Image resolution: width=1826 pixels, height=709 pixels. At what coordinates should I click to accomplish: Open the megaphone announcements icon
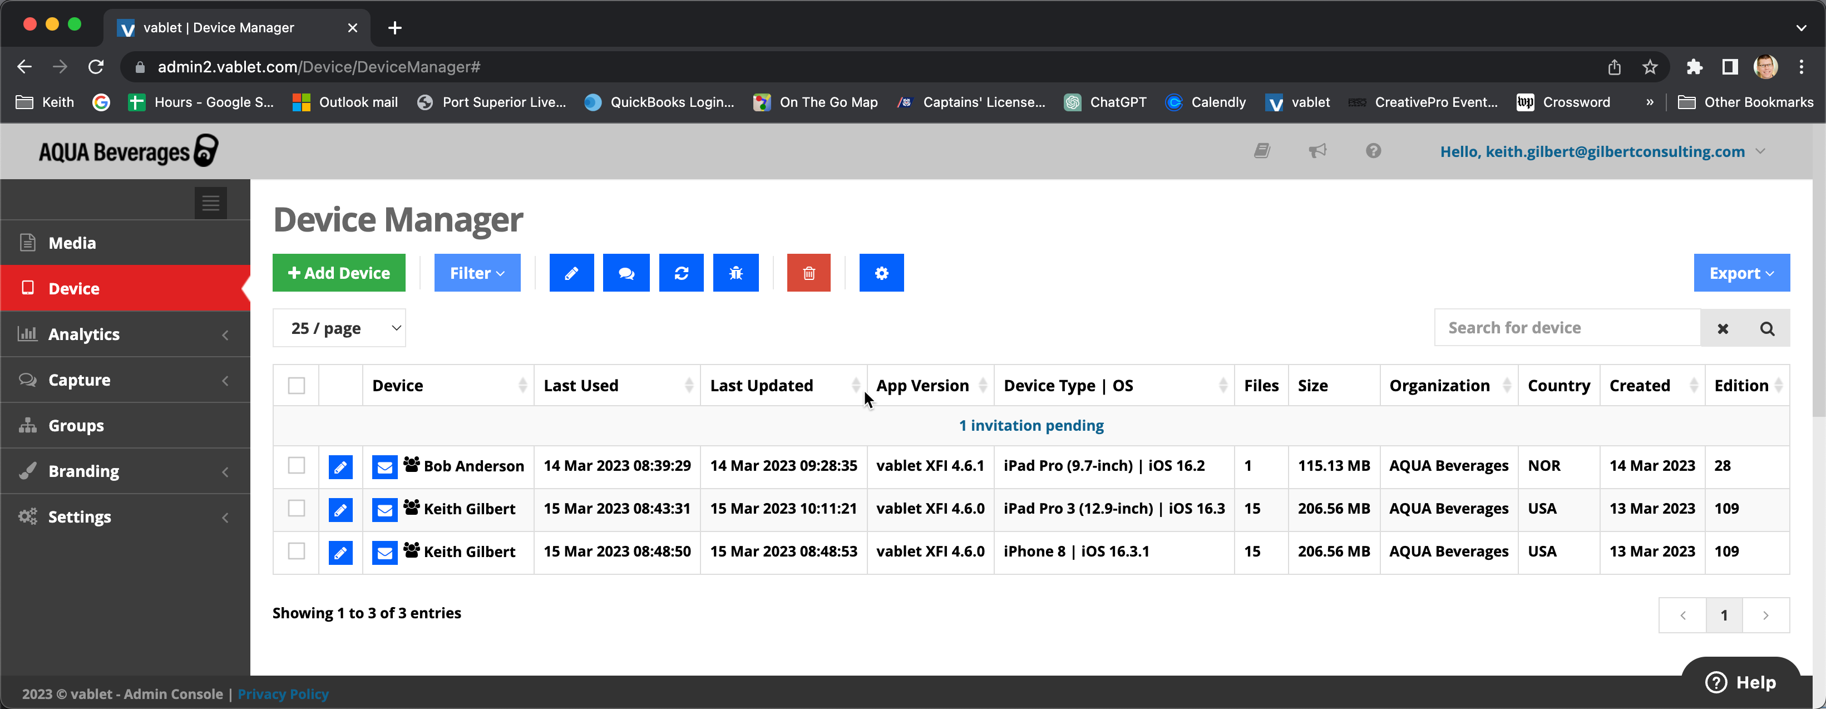point(1317,151)
